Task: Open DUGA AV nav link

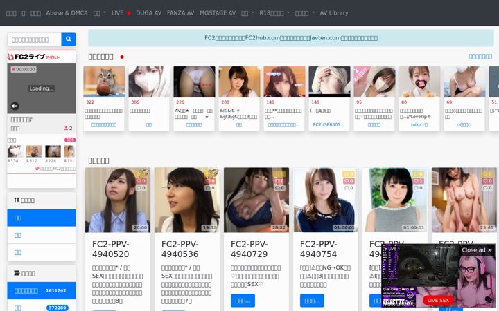Action: click(148, 13)
